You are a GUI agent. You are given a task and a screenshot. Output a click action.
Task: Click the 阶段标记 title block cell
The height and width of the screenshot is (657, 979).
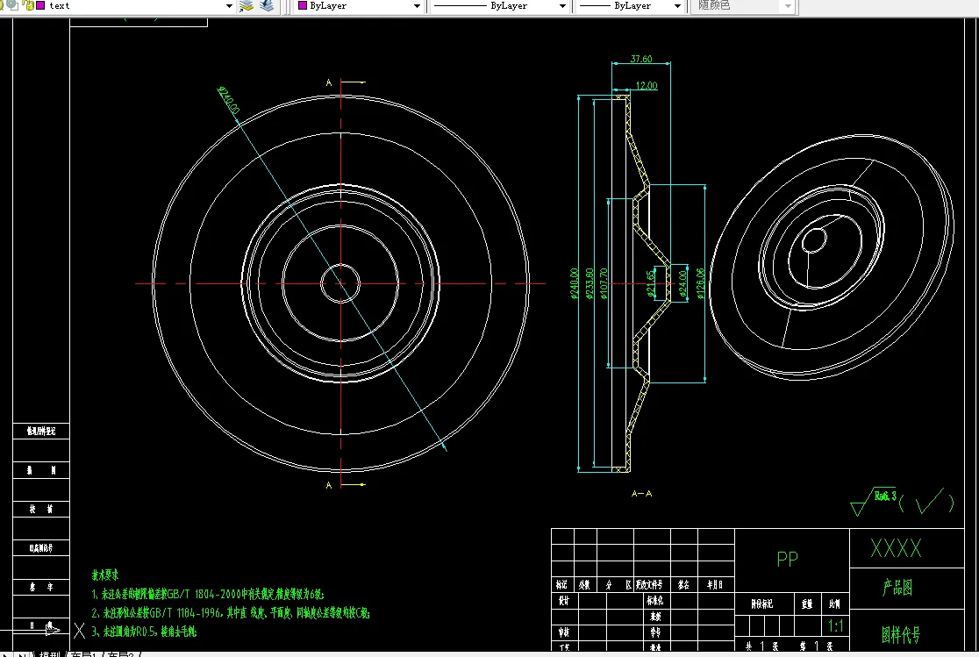click(x=761, y=603)
